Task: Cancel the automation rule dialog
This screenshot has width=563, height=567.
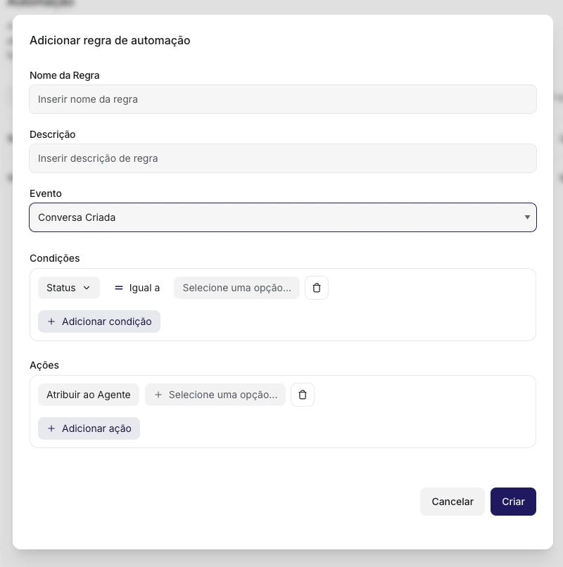Action: 453,502
